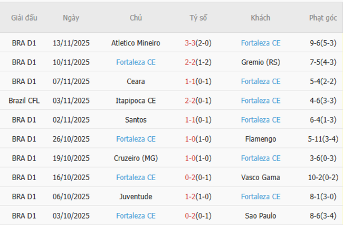The height and width of the screenshot is (234, 343).
Task: Click the "Giải đấu" column header
Action: pyautogui.click(x=24, y=17)
